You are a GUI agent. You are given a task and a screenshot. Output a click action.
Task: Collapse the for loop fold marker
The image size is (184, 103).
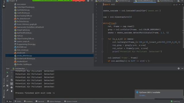tap(102, 39)
